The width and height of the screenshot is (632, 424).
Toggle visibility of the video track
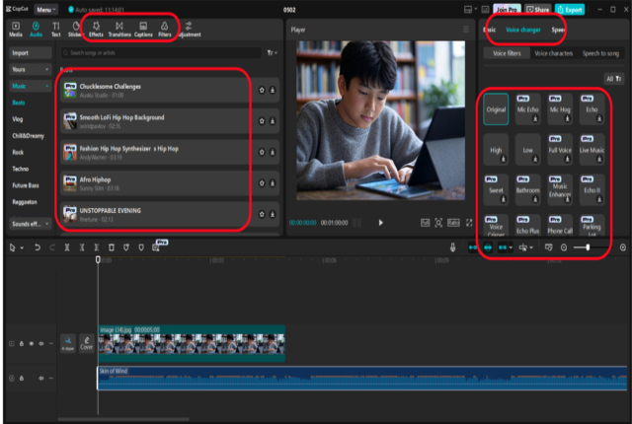coord(31,343)
